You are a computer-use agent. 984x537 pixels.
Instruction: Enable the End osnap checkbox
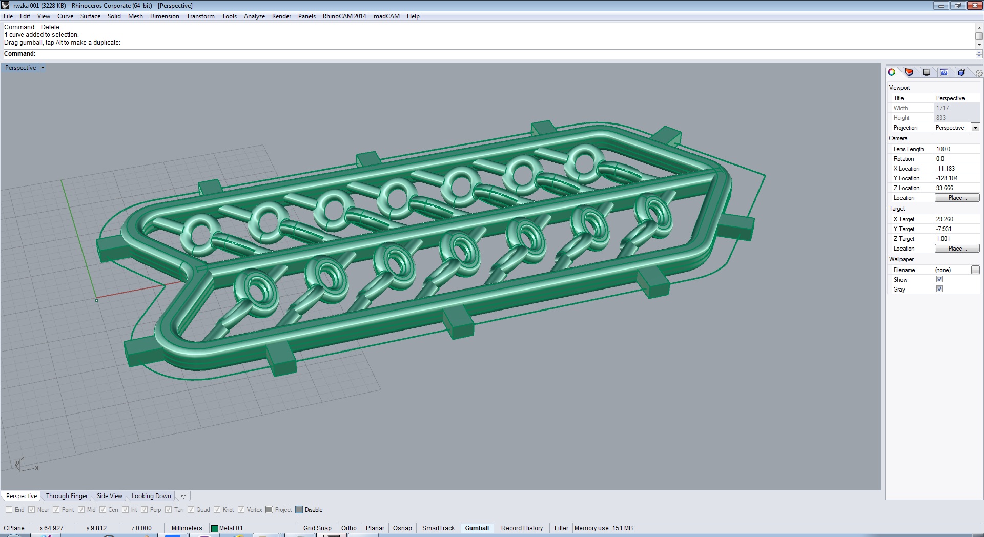pos(9,510)
